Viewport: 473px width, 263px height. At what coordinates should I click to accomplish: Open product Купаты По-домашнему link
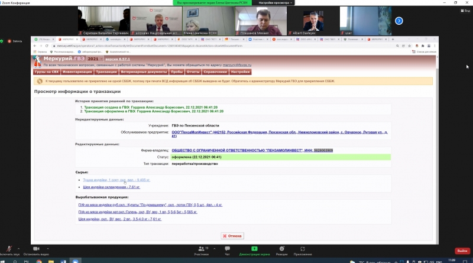pyautogui.click(x=150, y=205)
